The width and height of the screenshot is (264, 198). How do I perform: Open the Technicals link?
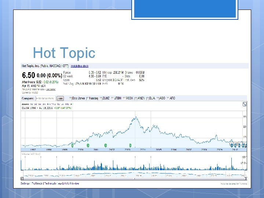(x=50, y=183)
